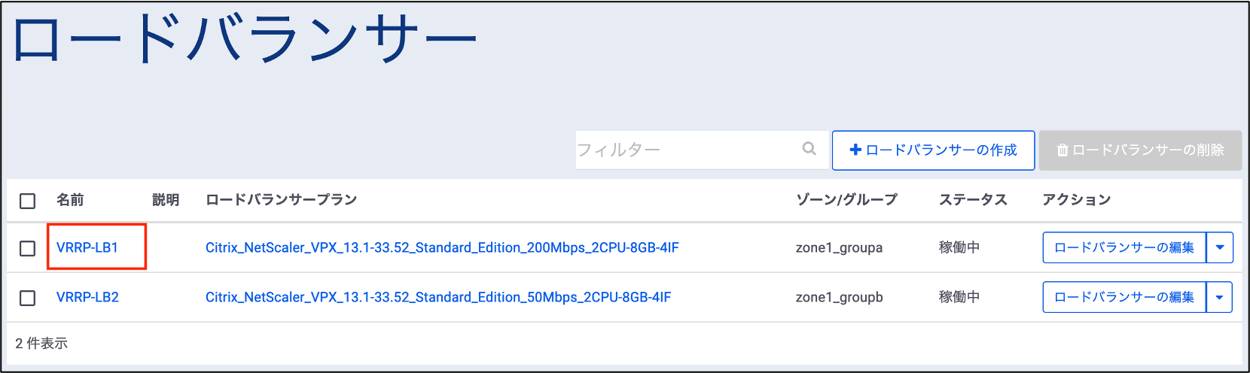This screenshot has width=1250, height=373.
Task: Toggle the select-all checkbox in table header
Action: coord(28,201)
